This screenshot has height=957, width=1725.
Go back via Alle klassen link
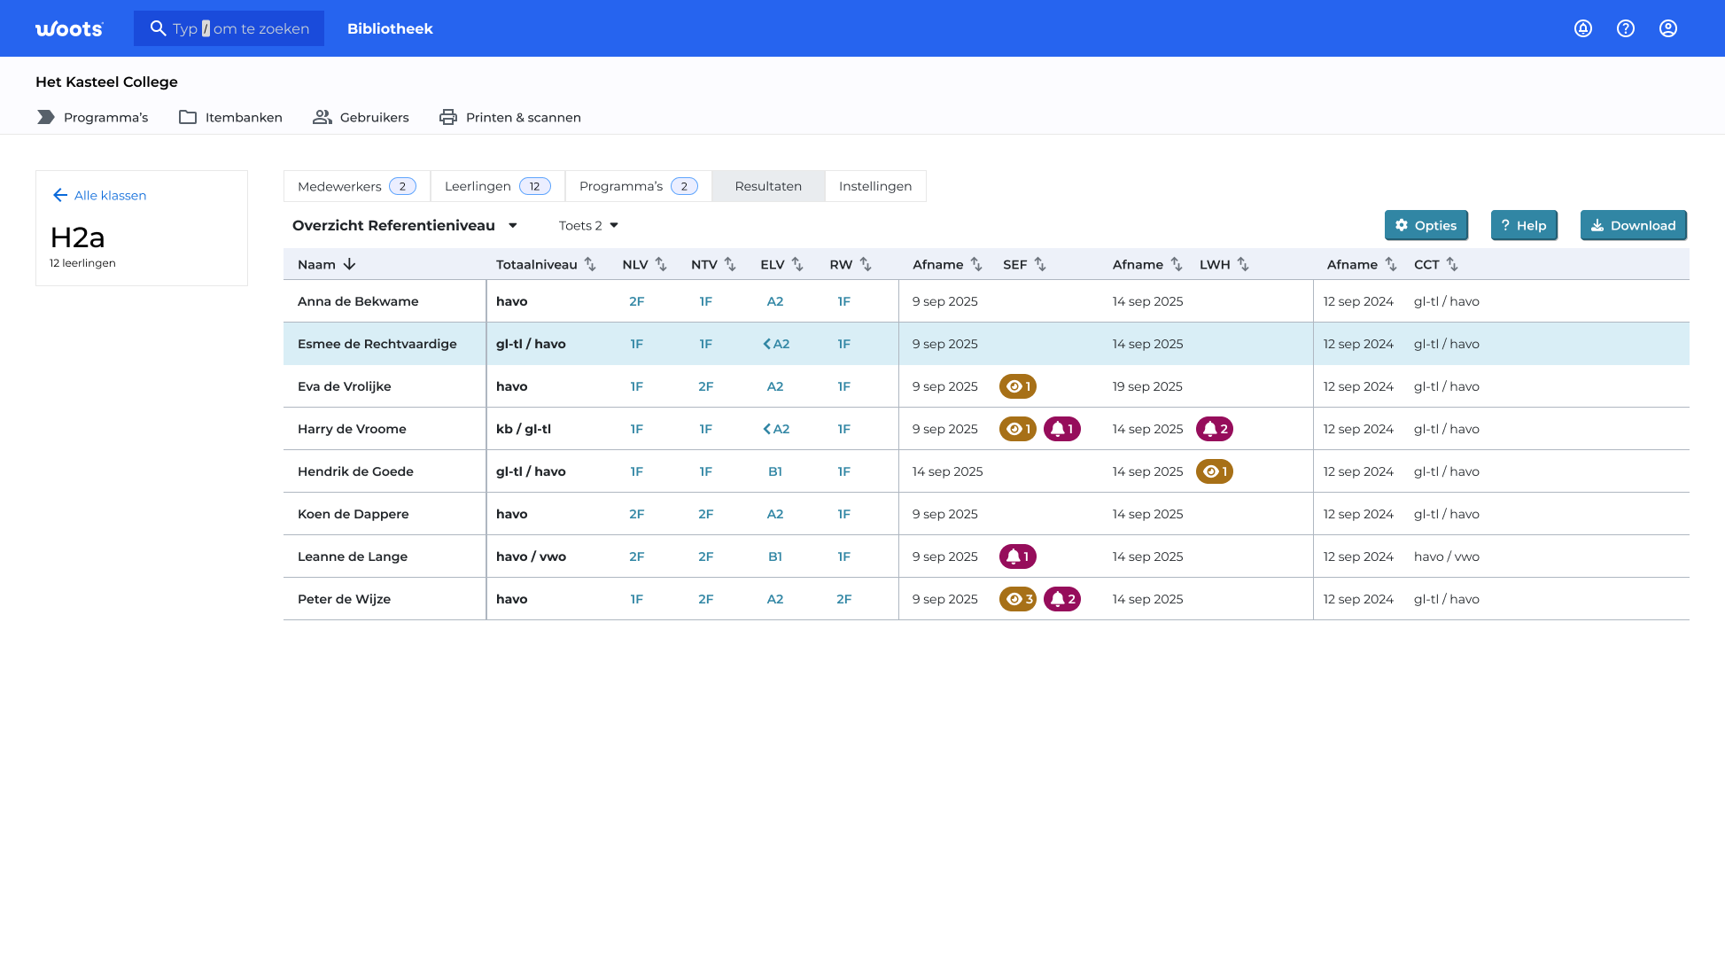click(99, 195)
